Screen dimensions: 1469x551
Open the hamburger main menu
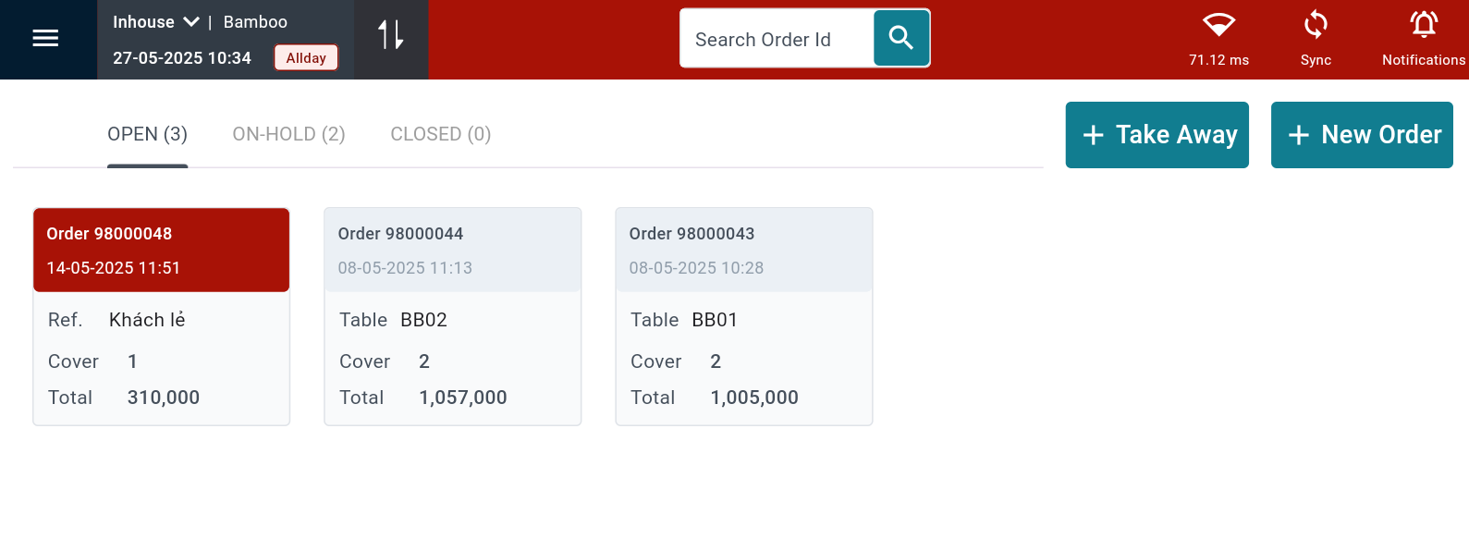[45, 38]
